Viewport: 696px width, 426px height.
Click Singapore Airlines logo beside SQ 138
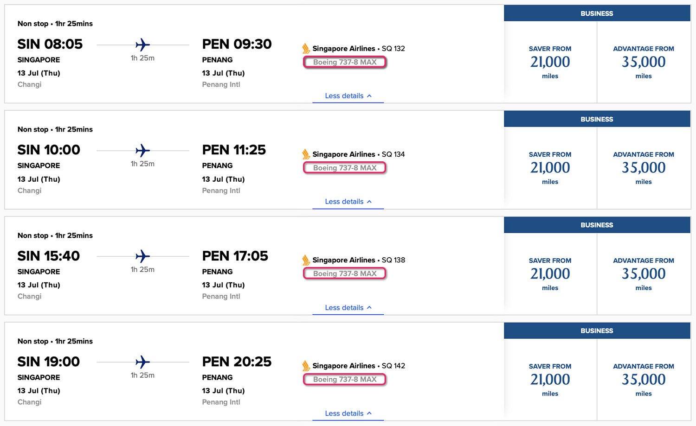coord(306,260)
